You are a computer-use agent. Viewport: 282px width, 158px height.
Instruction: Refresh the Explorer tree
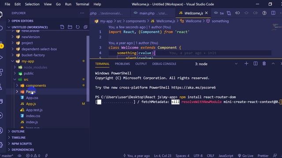[x=78, y=27]
